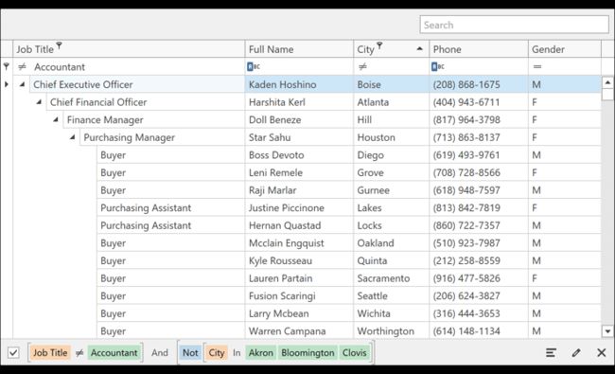This screenshot has height=374, width=615.
Task: Open the Gender filter row equals operator
Action: tap(537, 66)
